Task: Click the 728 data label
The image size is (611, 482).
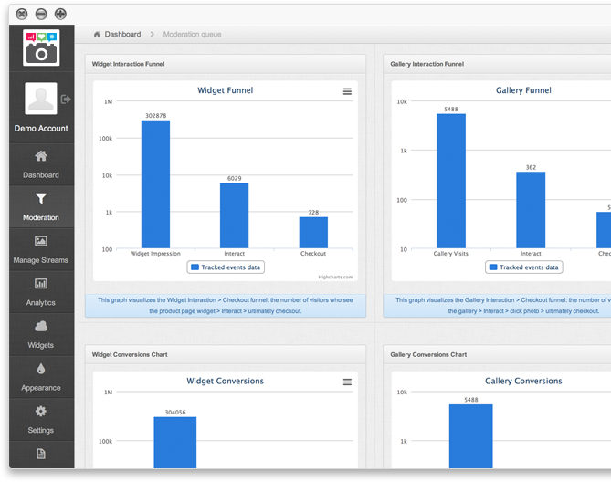Action: 313,212
